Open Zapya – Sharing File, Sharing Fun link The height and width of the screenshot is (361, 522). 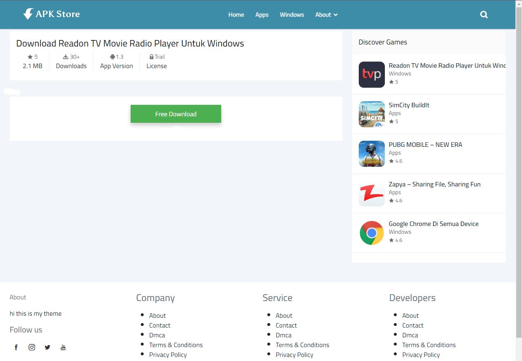435,184
